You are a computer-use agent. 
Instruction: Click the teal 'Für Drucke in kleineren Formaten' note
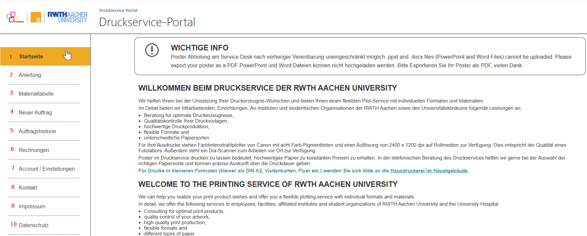point(304,171)
